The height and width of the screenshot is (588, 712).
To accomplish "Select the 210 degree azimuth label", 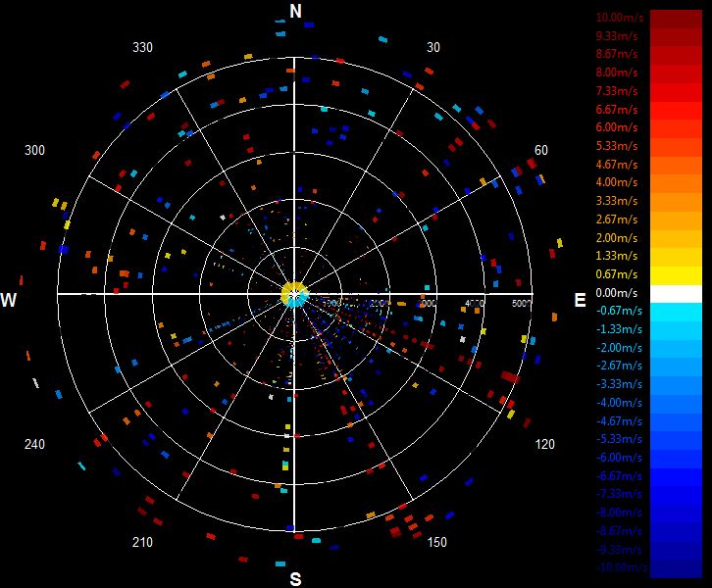I will click(x=142, y=542).
